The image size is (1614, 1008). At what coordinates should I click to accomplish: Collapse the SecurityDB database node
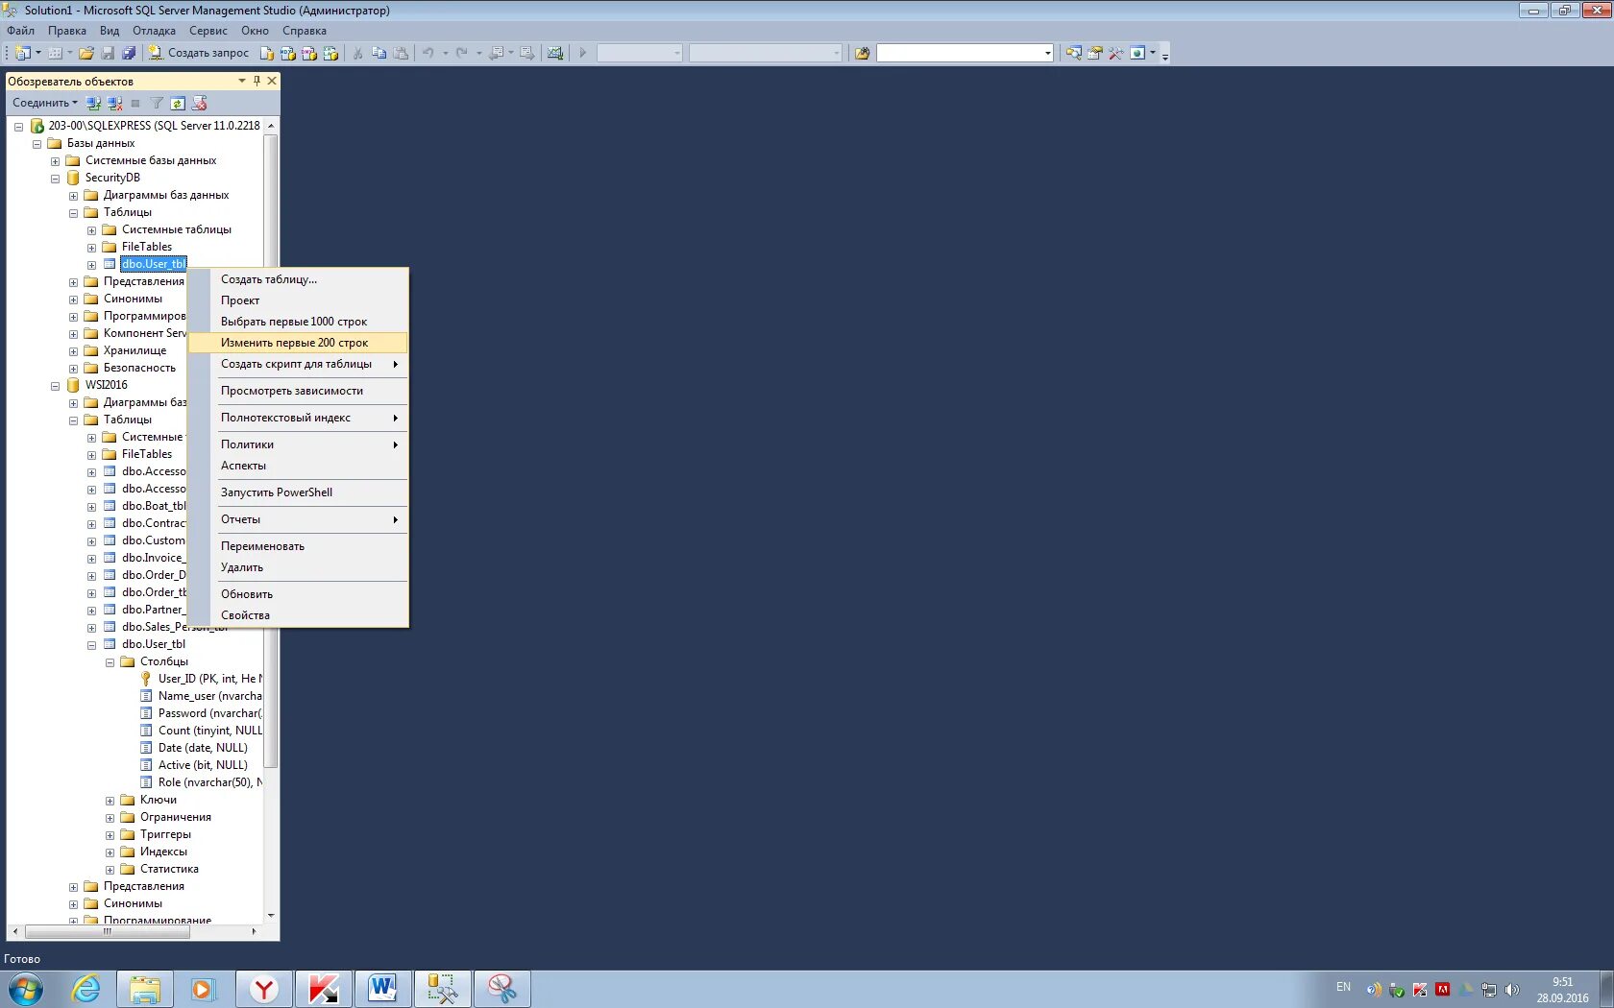pos(55,179)
